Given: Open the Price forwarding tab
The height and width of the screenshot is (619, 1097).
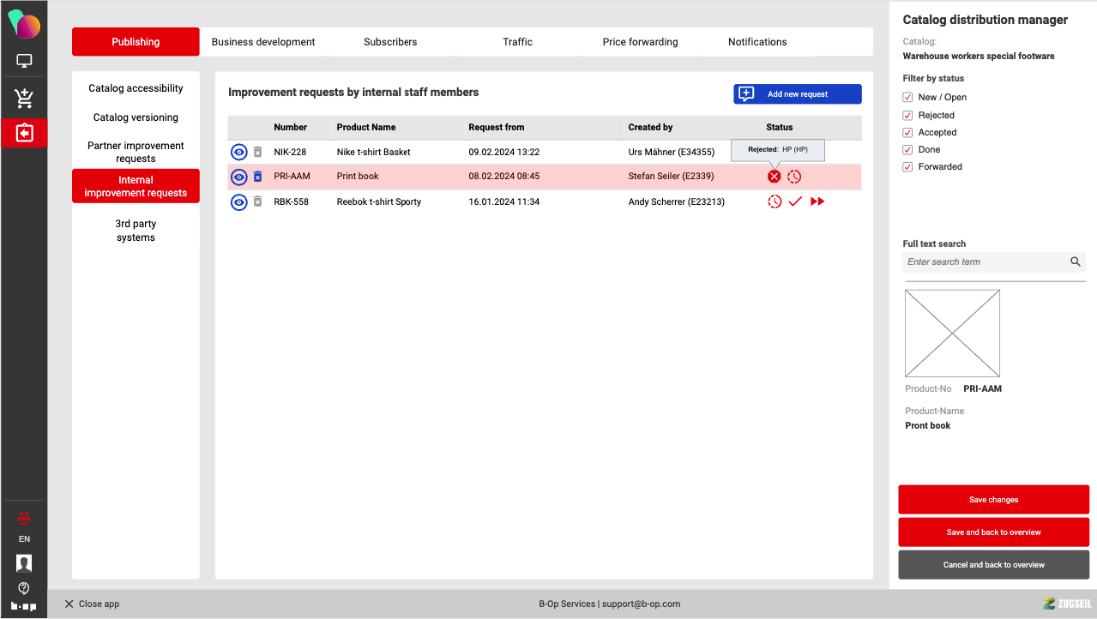Looking at the screenshot, I should coord(640,42).
